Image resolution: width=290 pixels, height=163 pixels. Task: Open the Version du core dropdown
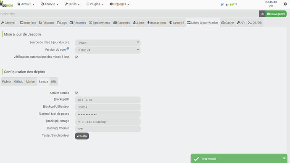click(x=108, y=50)
